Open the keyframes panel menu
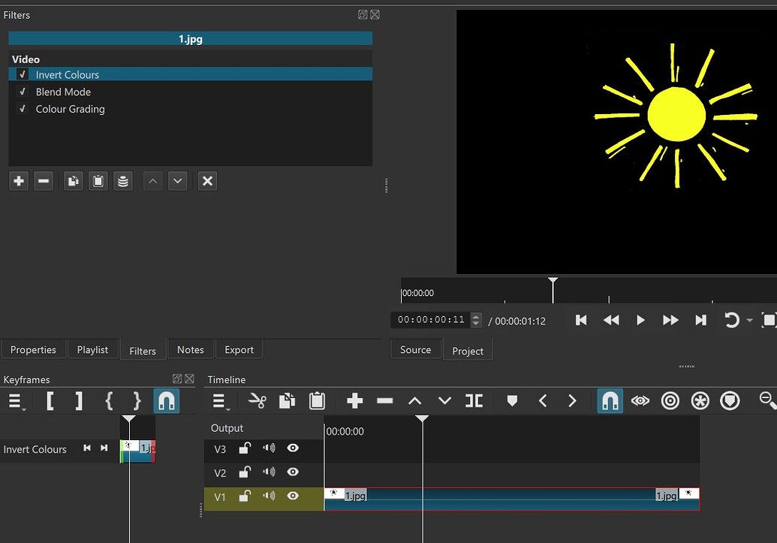This screenshot has width=777, height=543. coord(16,401)
